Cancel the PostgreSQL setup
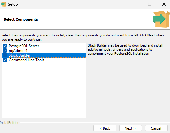This screenshot has width=170, height=133. coord(156,128)
